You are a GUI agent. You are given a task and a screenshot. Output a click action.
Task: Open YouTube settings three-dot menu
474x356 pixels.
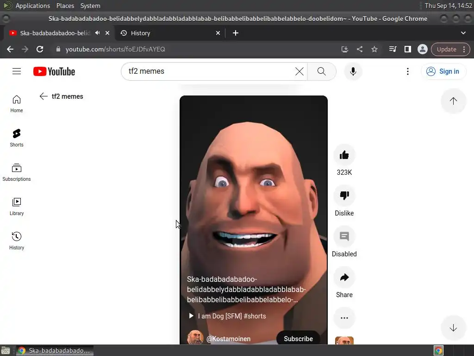point(407,71)
